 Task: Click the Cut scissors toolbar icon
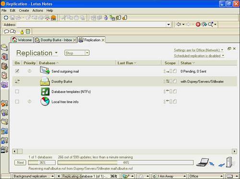click(x=64, y=18)
